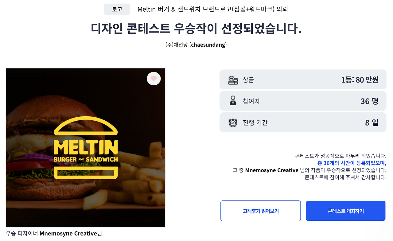Click the heart favorite icon on the winning design
The height and width of the screenshot is (241, 393).
pos(154,79)
